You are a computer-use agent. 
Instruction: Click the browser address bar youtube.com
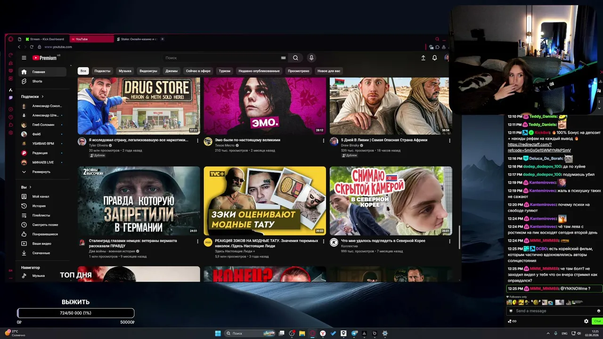pos(58,47)
